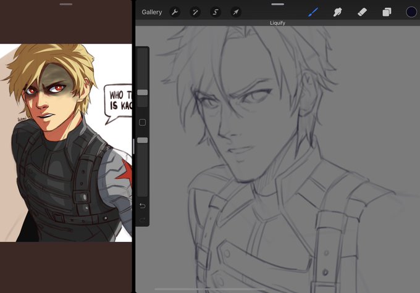
Task: Activate the Transform arrow tool
Action: (236, 12)
